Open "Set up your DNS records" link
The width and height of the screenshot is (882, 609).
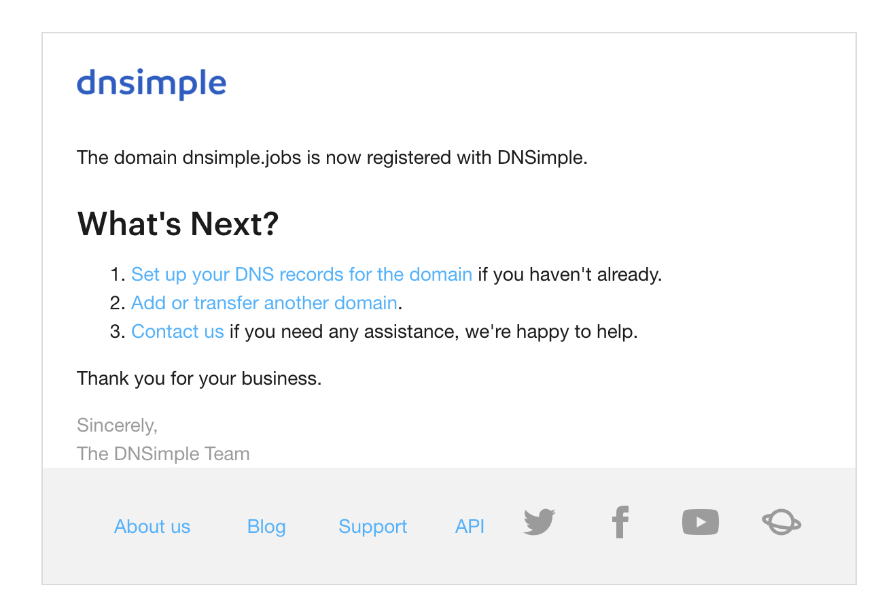pos(301,275)
